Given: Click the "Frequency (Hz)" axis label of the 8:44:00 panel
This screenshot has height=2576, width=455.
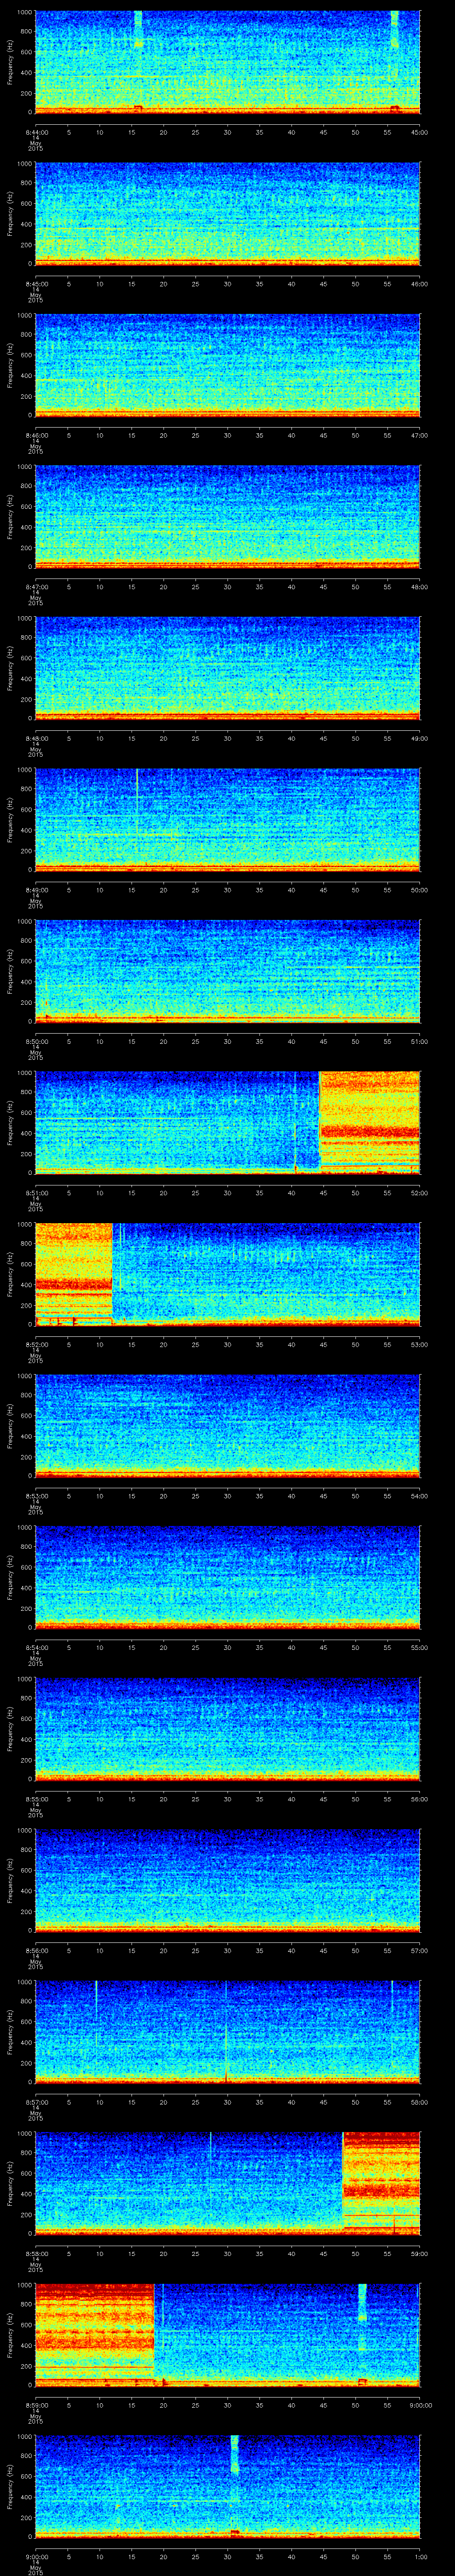Looking at the screenshot, I should 10,62.
